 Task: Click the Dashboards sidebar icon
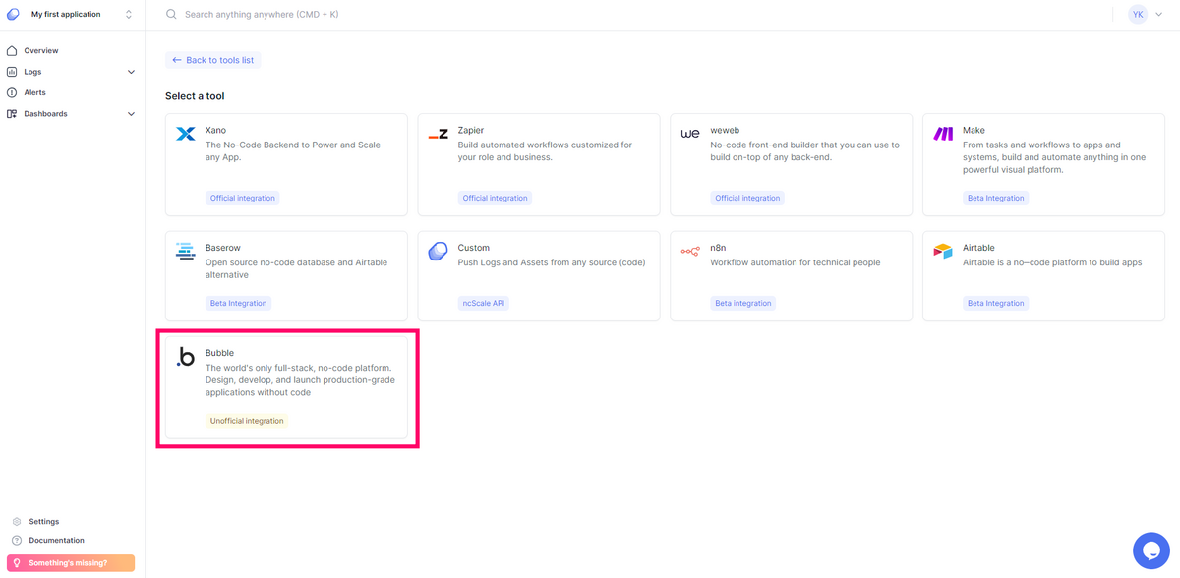coord(12,114)
